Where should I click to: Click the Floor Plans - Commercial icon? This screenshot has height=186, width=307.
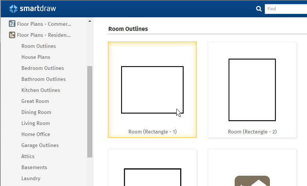[x=12, y=24]
